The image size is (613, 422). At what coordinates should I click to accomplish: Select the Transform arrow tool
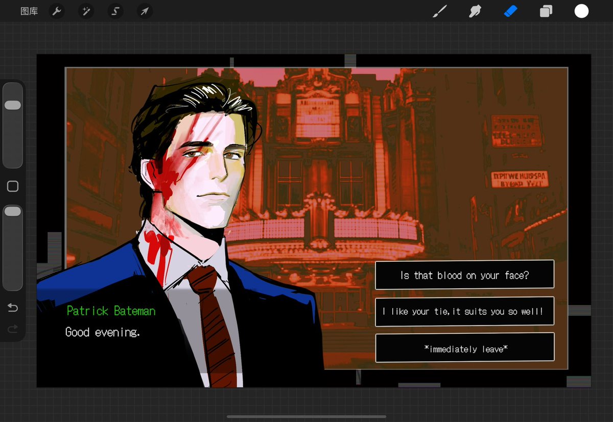[145, 11]
